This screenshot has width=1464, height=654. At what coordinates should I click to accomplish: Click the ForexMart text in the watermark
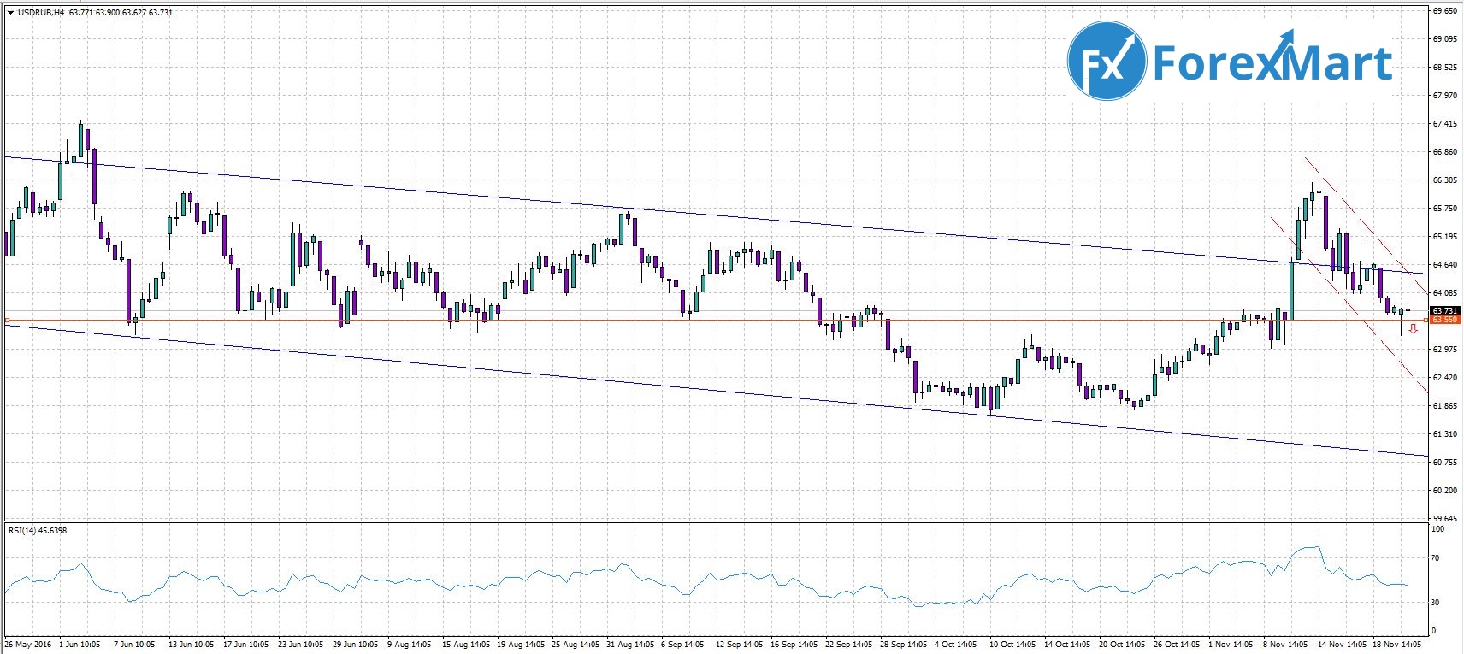click(x=1272, y=62)
